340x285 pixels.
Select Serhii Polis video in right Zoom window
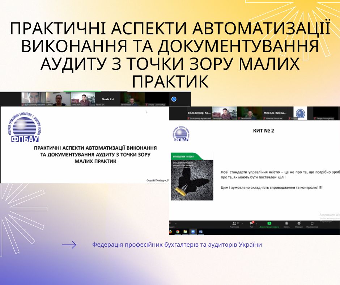tap(225, 113)
